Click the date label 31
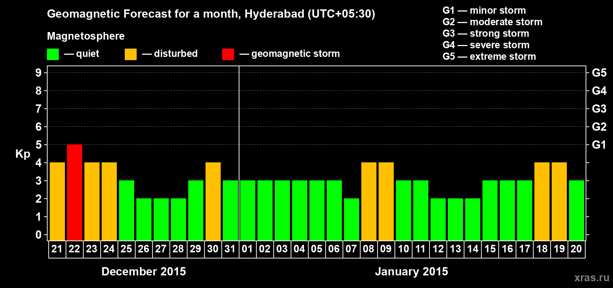The height and width of the screenshot is (288, 613). pyautogui.click(x=230, y=249)
